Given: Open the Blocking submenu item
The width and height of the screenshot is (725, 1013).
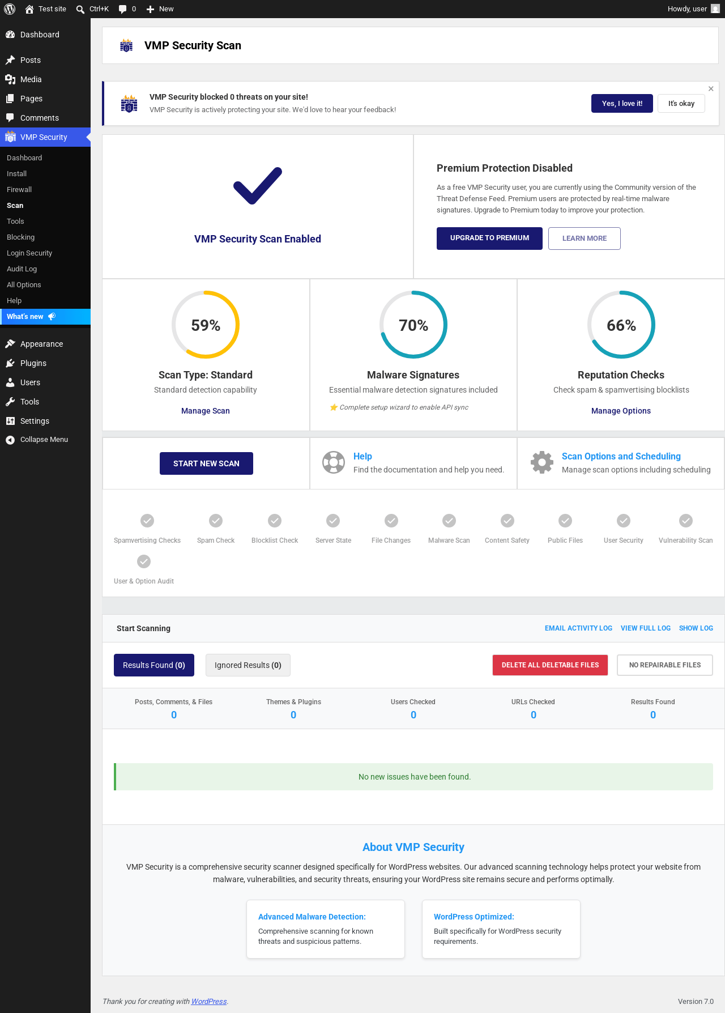Looking at the screenshot, I should pyautogui.click(x=45, y=237).
